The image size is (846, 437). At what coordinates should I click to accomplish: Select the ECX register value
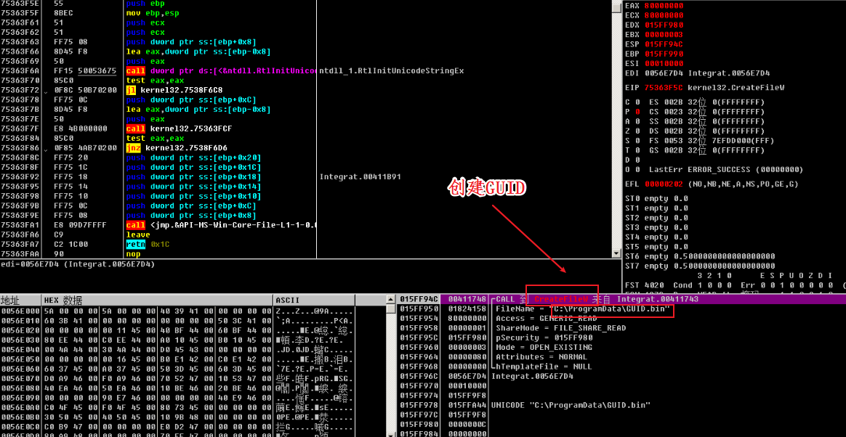point(664,15)
